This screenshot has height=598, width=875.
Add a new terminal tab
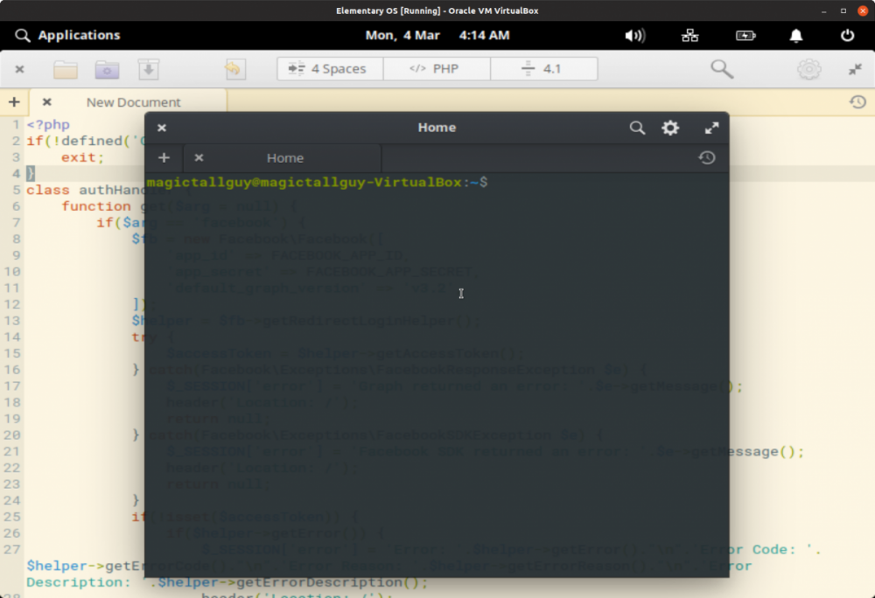[x=164, y=157]
